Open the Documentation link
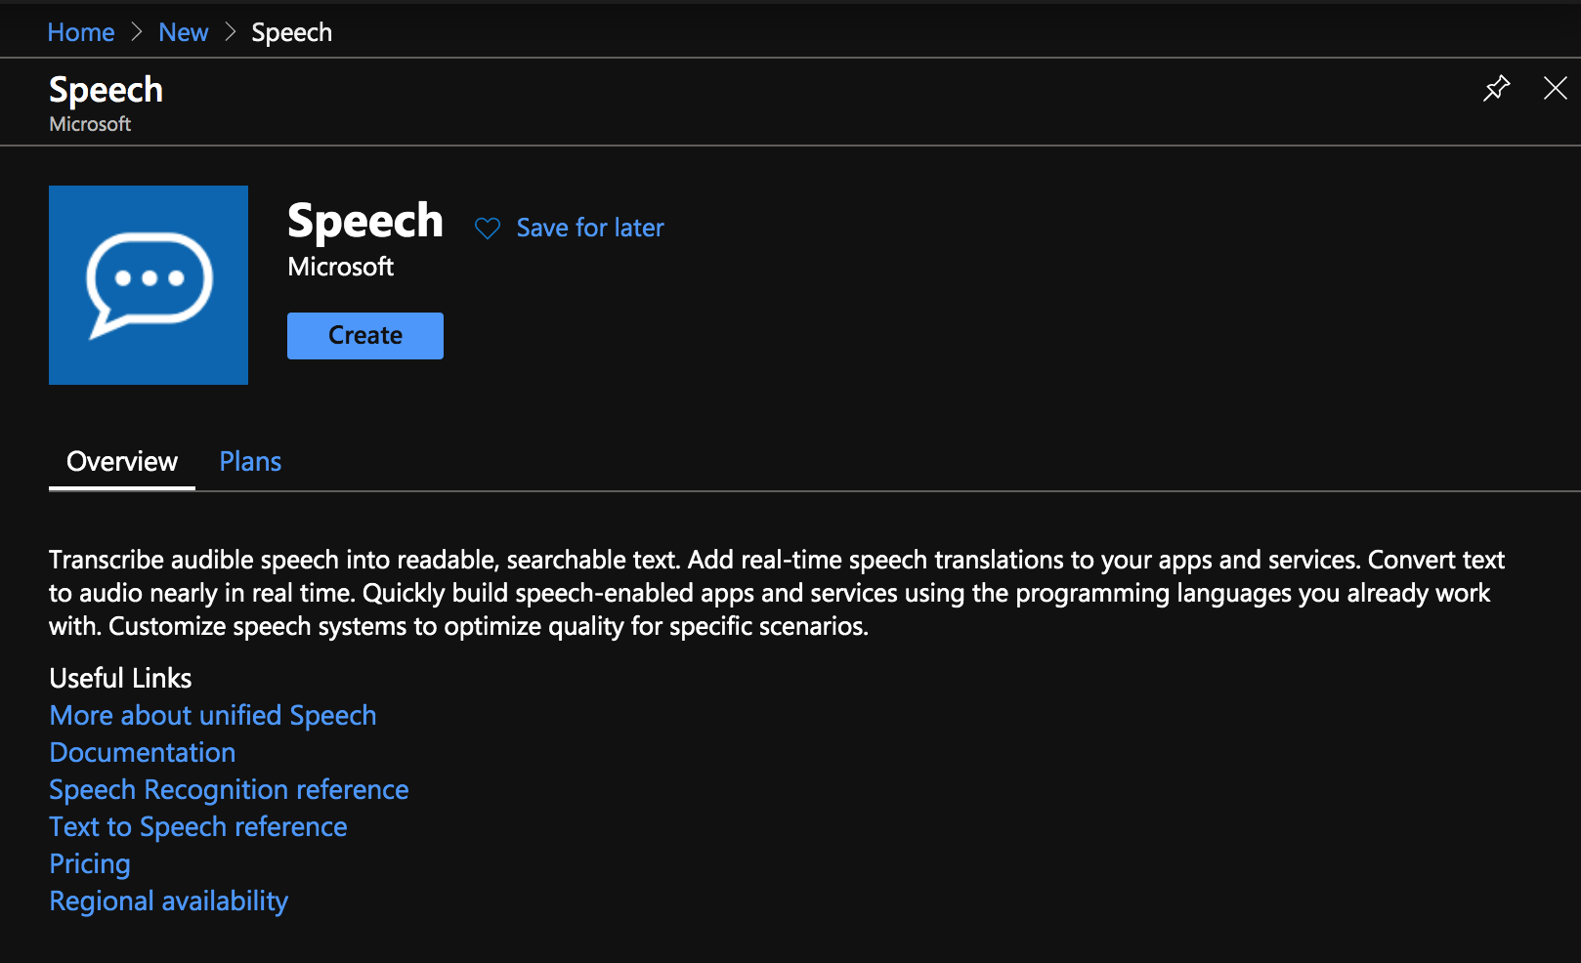The width and height of the screenshot is (1581, 963). (x=143, y=753)
